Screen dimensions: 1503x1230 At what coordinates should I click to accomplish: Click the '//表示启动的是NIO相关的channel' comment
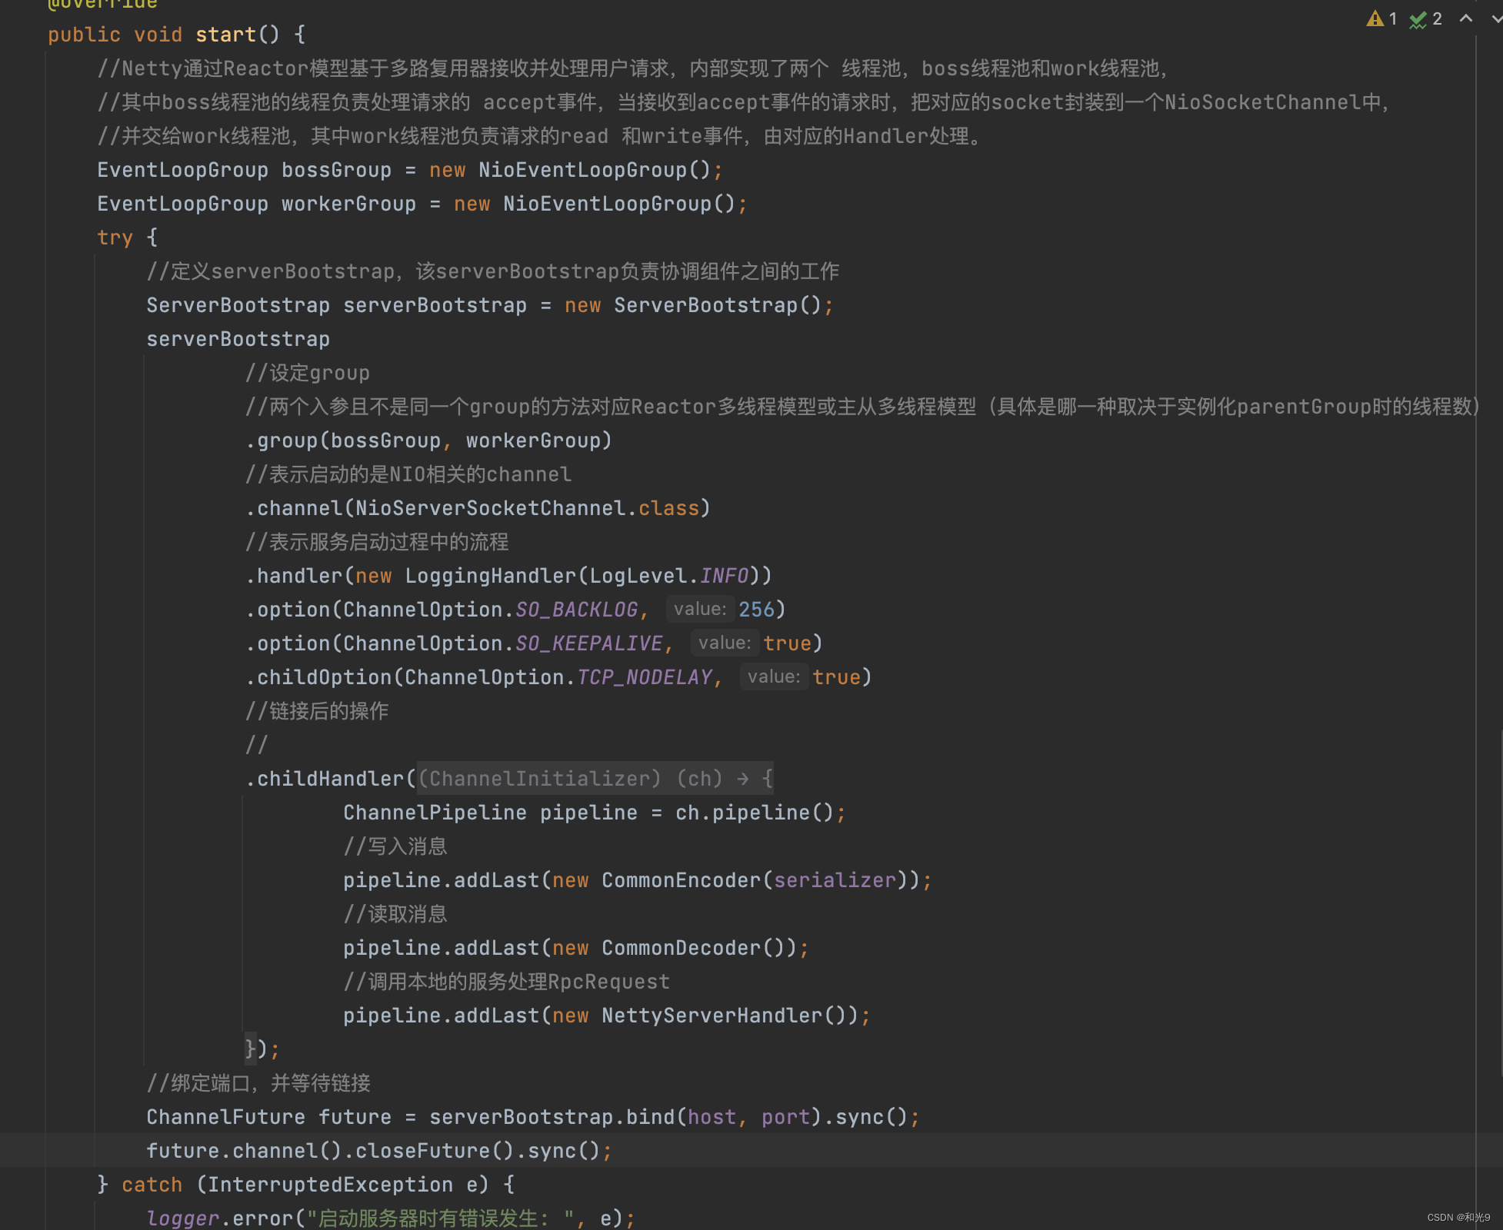pos(408,474)
